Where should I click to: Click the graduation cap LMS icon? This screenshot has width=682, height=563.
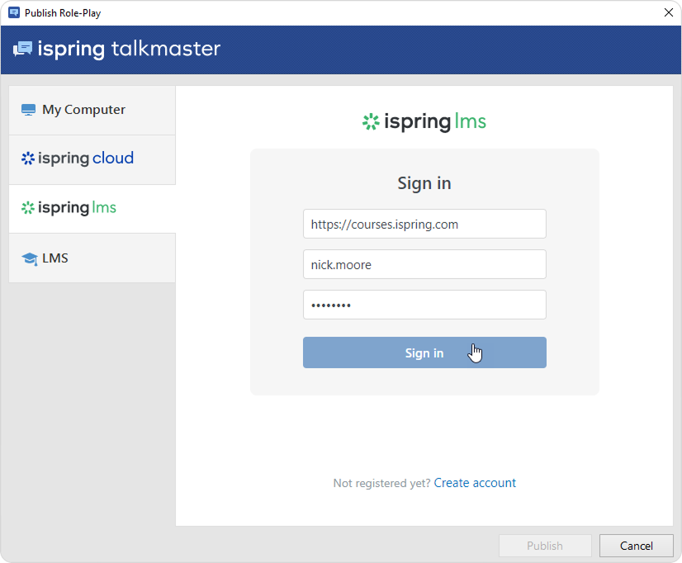(x=29, y=258)
